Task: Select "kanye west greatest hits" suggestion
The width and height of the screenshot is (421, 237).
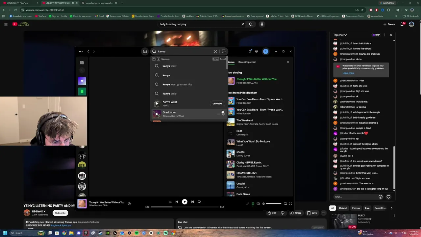Action: coord(188,84)
